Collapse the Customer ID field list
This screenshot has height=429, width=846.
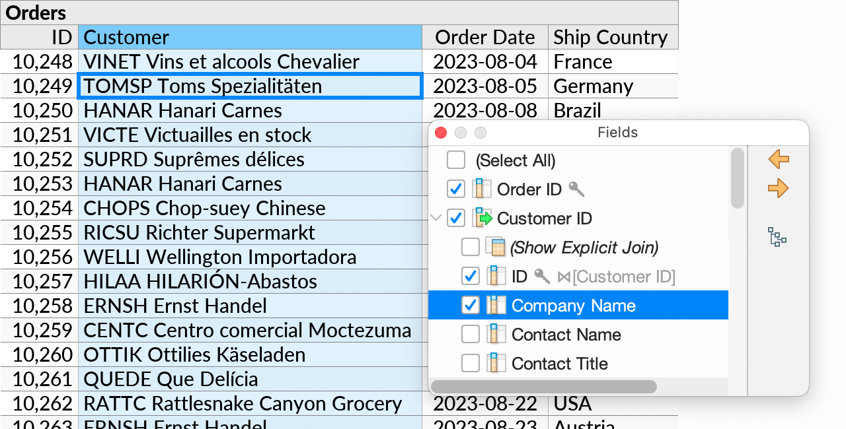click(436, 218)
